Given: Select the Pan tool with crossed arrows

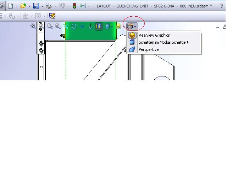Looking at the screenshot, I should click(x=82, y=26).
